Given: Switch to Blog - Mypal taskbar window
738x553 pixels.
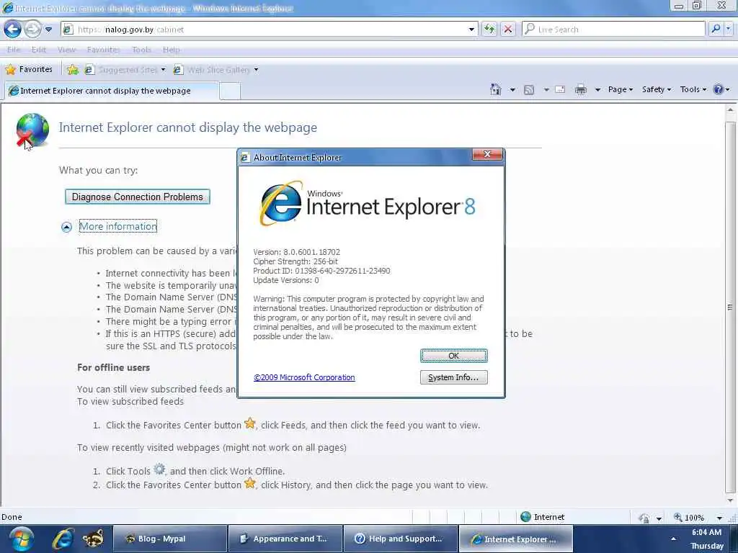Looking at the screenshot, I should 170,539.
